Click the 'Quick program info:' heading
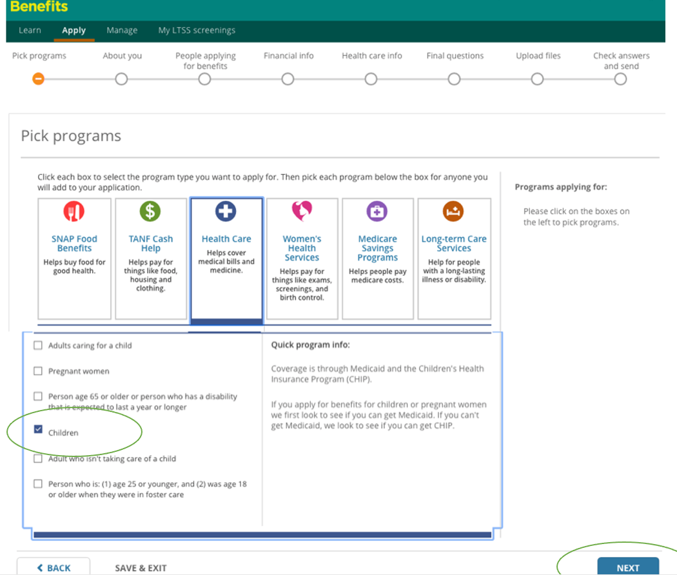The width and height of the screenshot is (677, 575). [310, 345]
